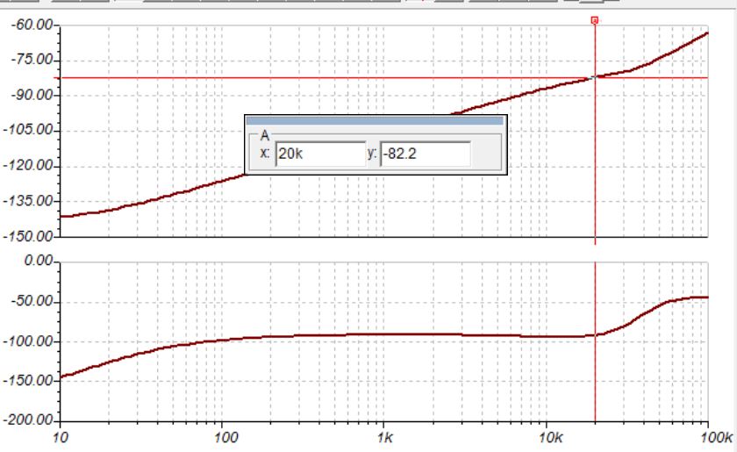Click the -150.00 label on the top plot axis
Viewport: 737px width, 452px height.
point(28,236)
